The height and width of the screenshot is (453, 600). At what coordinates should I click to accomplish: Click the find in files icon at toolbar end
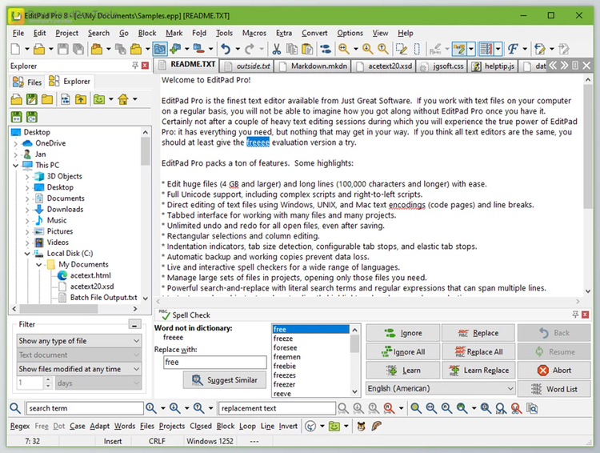(532, 408)
